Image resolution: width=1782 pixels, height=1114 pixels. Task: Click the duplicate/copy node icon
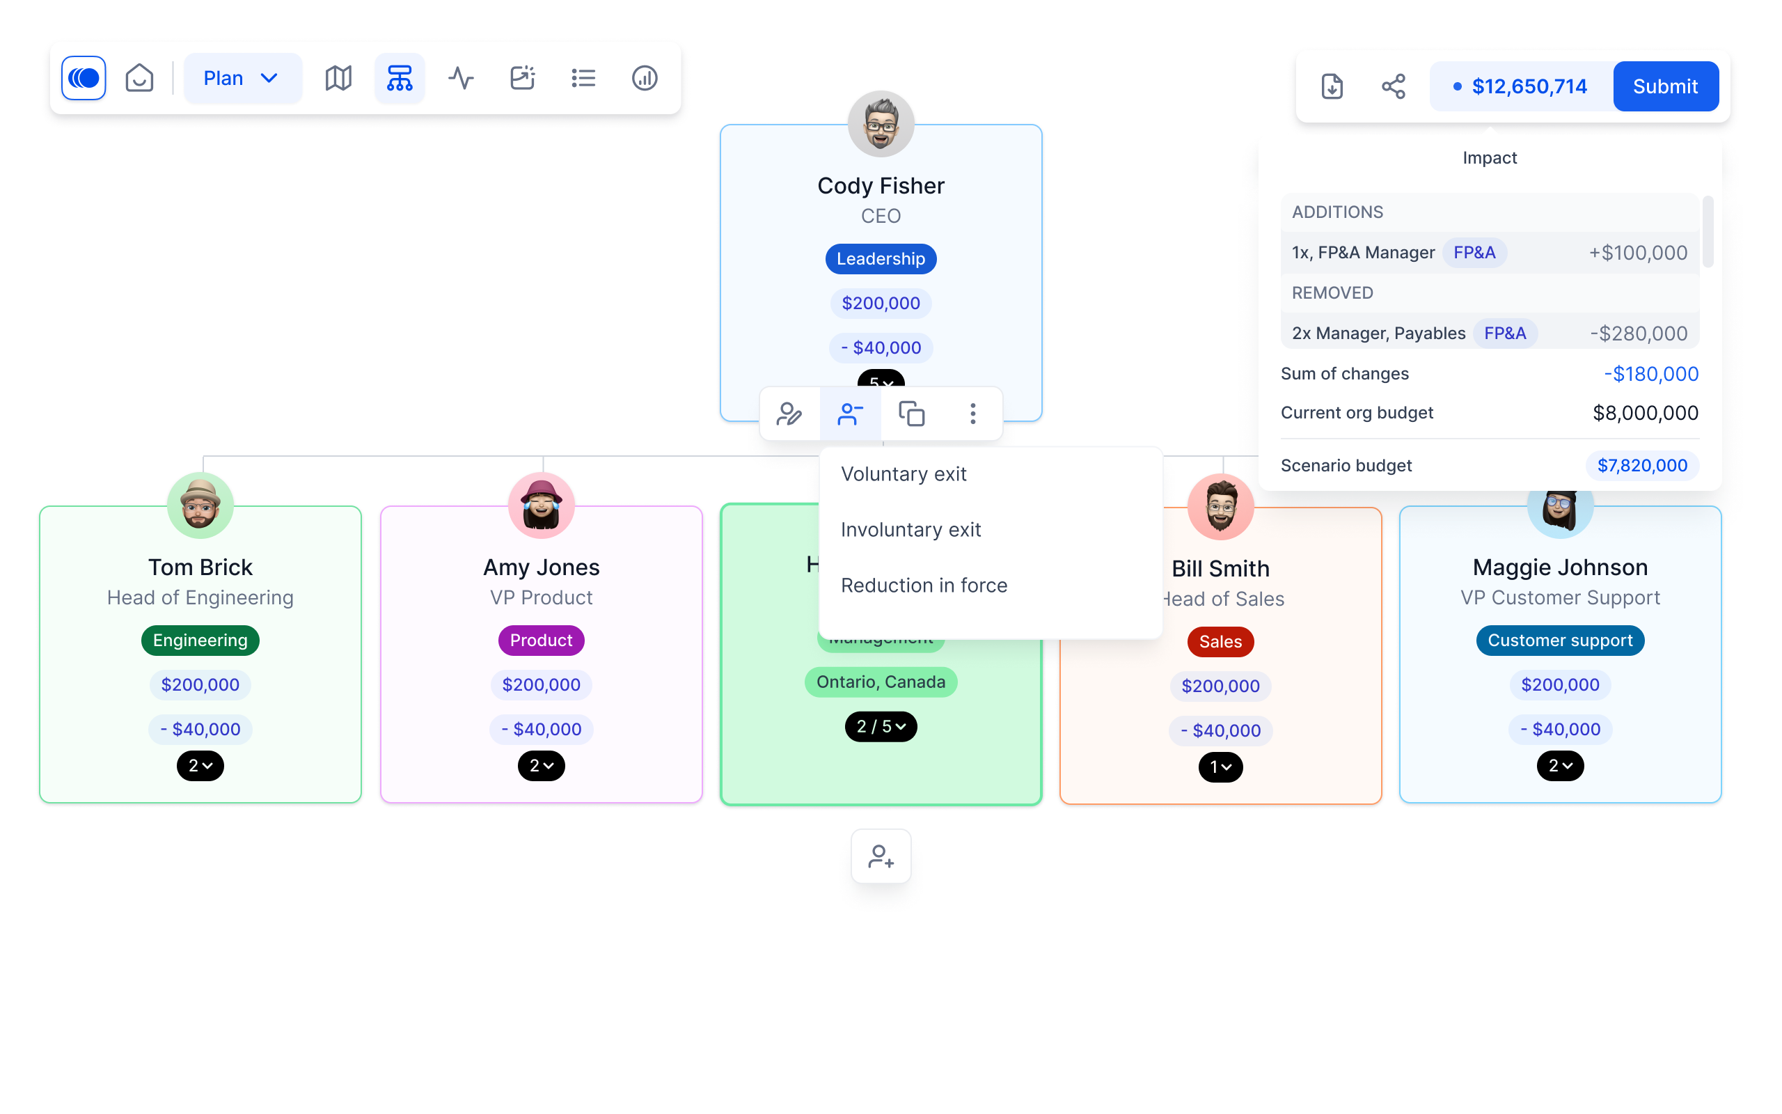[x=912, y=414]
